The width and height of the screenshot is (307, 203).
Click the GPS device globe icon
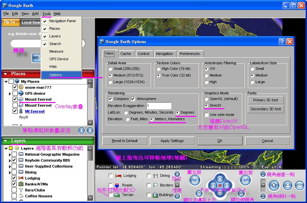pos(21,93)
